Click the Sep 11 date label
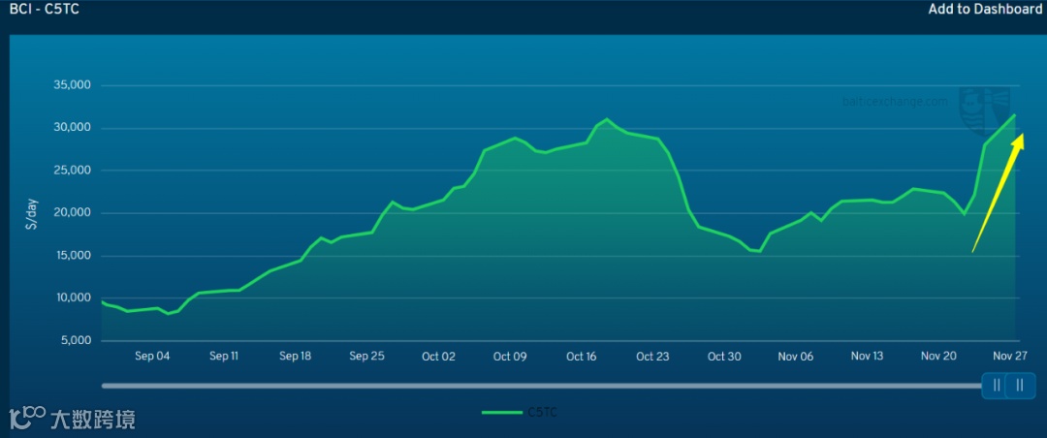This screenshot has height=438, width=1047. tap(224, 357)
